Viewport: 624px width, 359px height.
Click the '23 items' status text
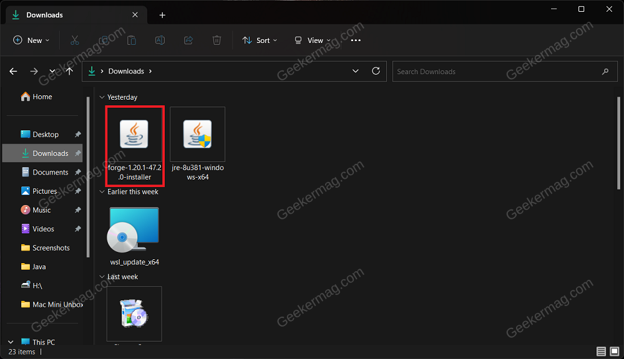click(x=22, y=352)
